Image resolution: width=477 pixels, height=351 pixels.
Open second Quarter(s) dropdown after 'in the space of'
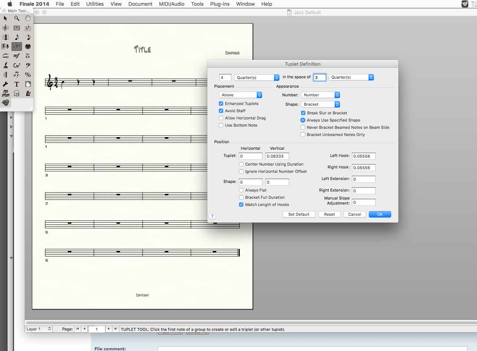(x=351, y=77)
